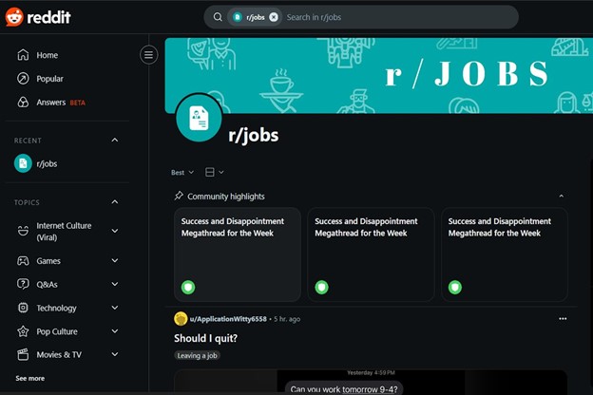
Task: Open the post overflow menu (three dots)
Action: point(563,319)
